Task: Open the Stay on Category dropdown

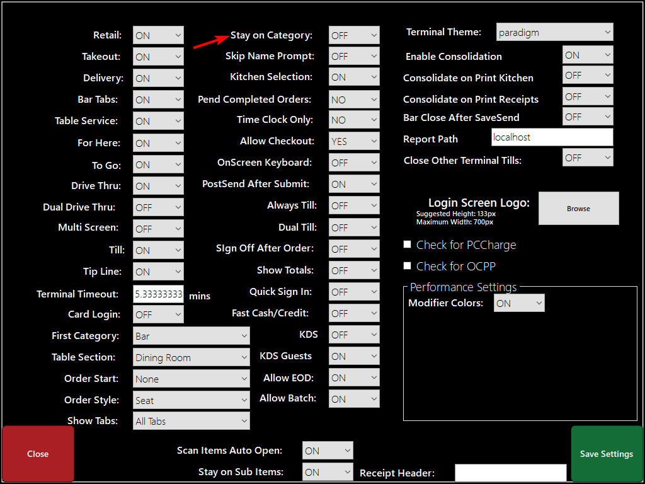Action: pyautogui.click(x=354, y=35)
